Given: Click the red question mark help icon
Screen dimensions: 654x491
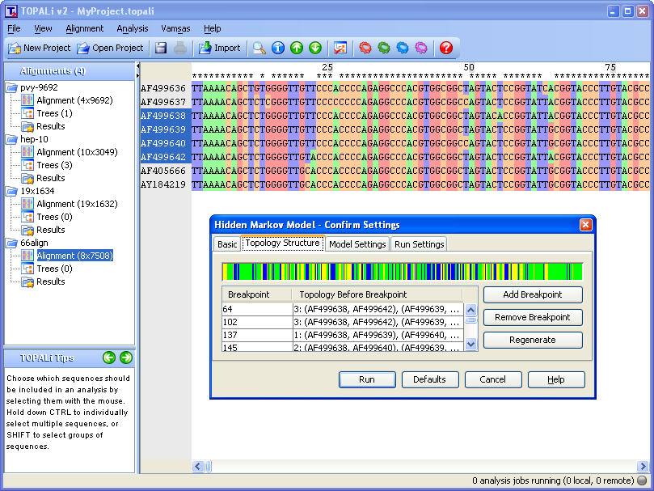Looking at the screenshot, I should click(446, 48).
